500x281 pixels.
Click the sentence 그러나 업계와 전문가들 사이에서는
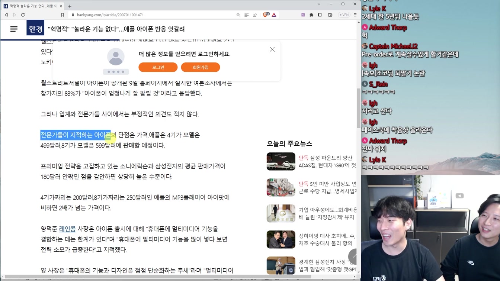coord(119,114)
